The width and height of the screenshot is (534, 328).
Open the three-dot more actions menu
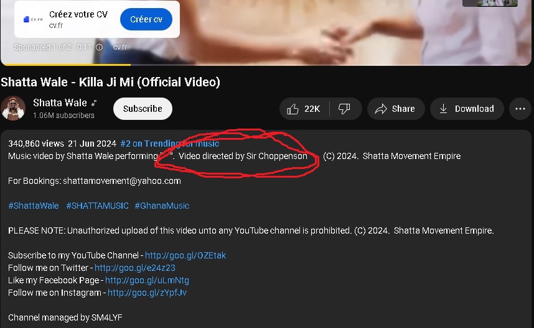(520, 109)
